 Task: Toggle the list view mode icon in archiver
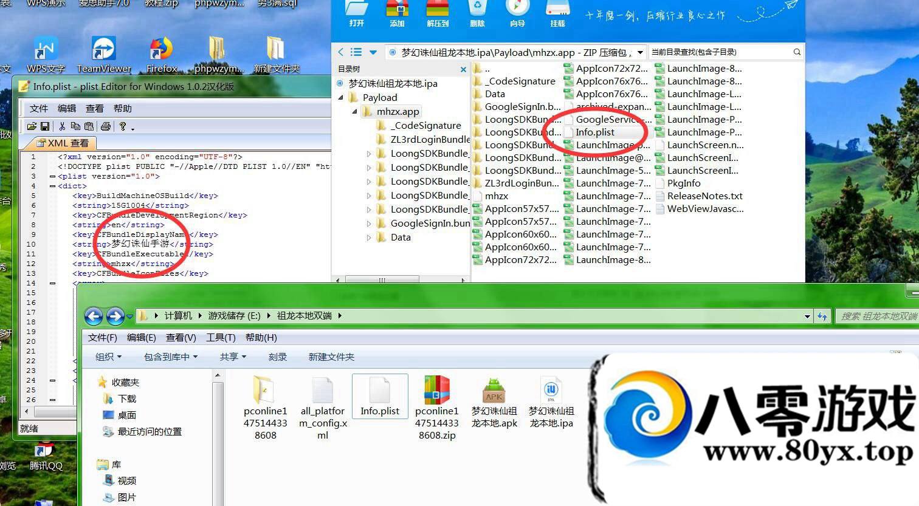tap(357, 52)
